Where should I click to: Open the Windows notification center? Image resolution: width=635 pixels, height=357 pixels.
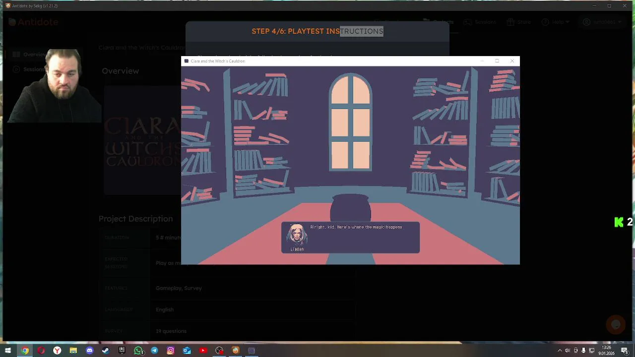pos(625,351)
